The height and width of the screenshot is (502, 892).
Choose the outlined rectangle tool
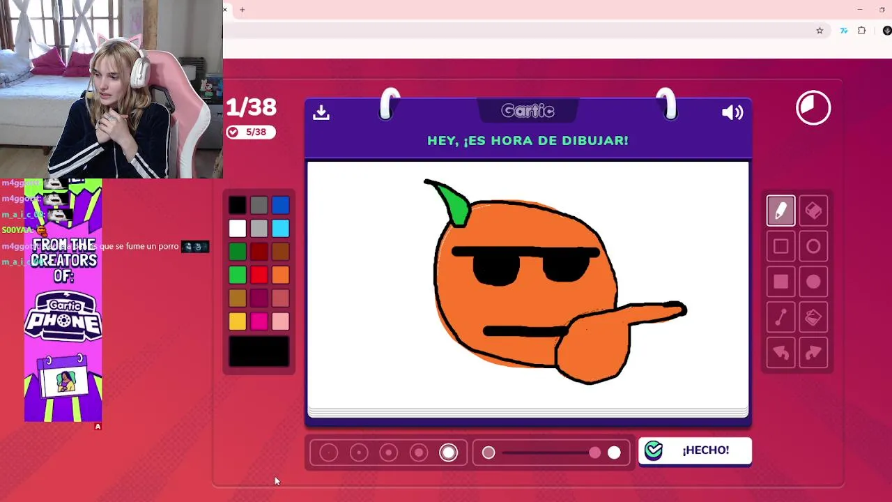pos(780,246)
